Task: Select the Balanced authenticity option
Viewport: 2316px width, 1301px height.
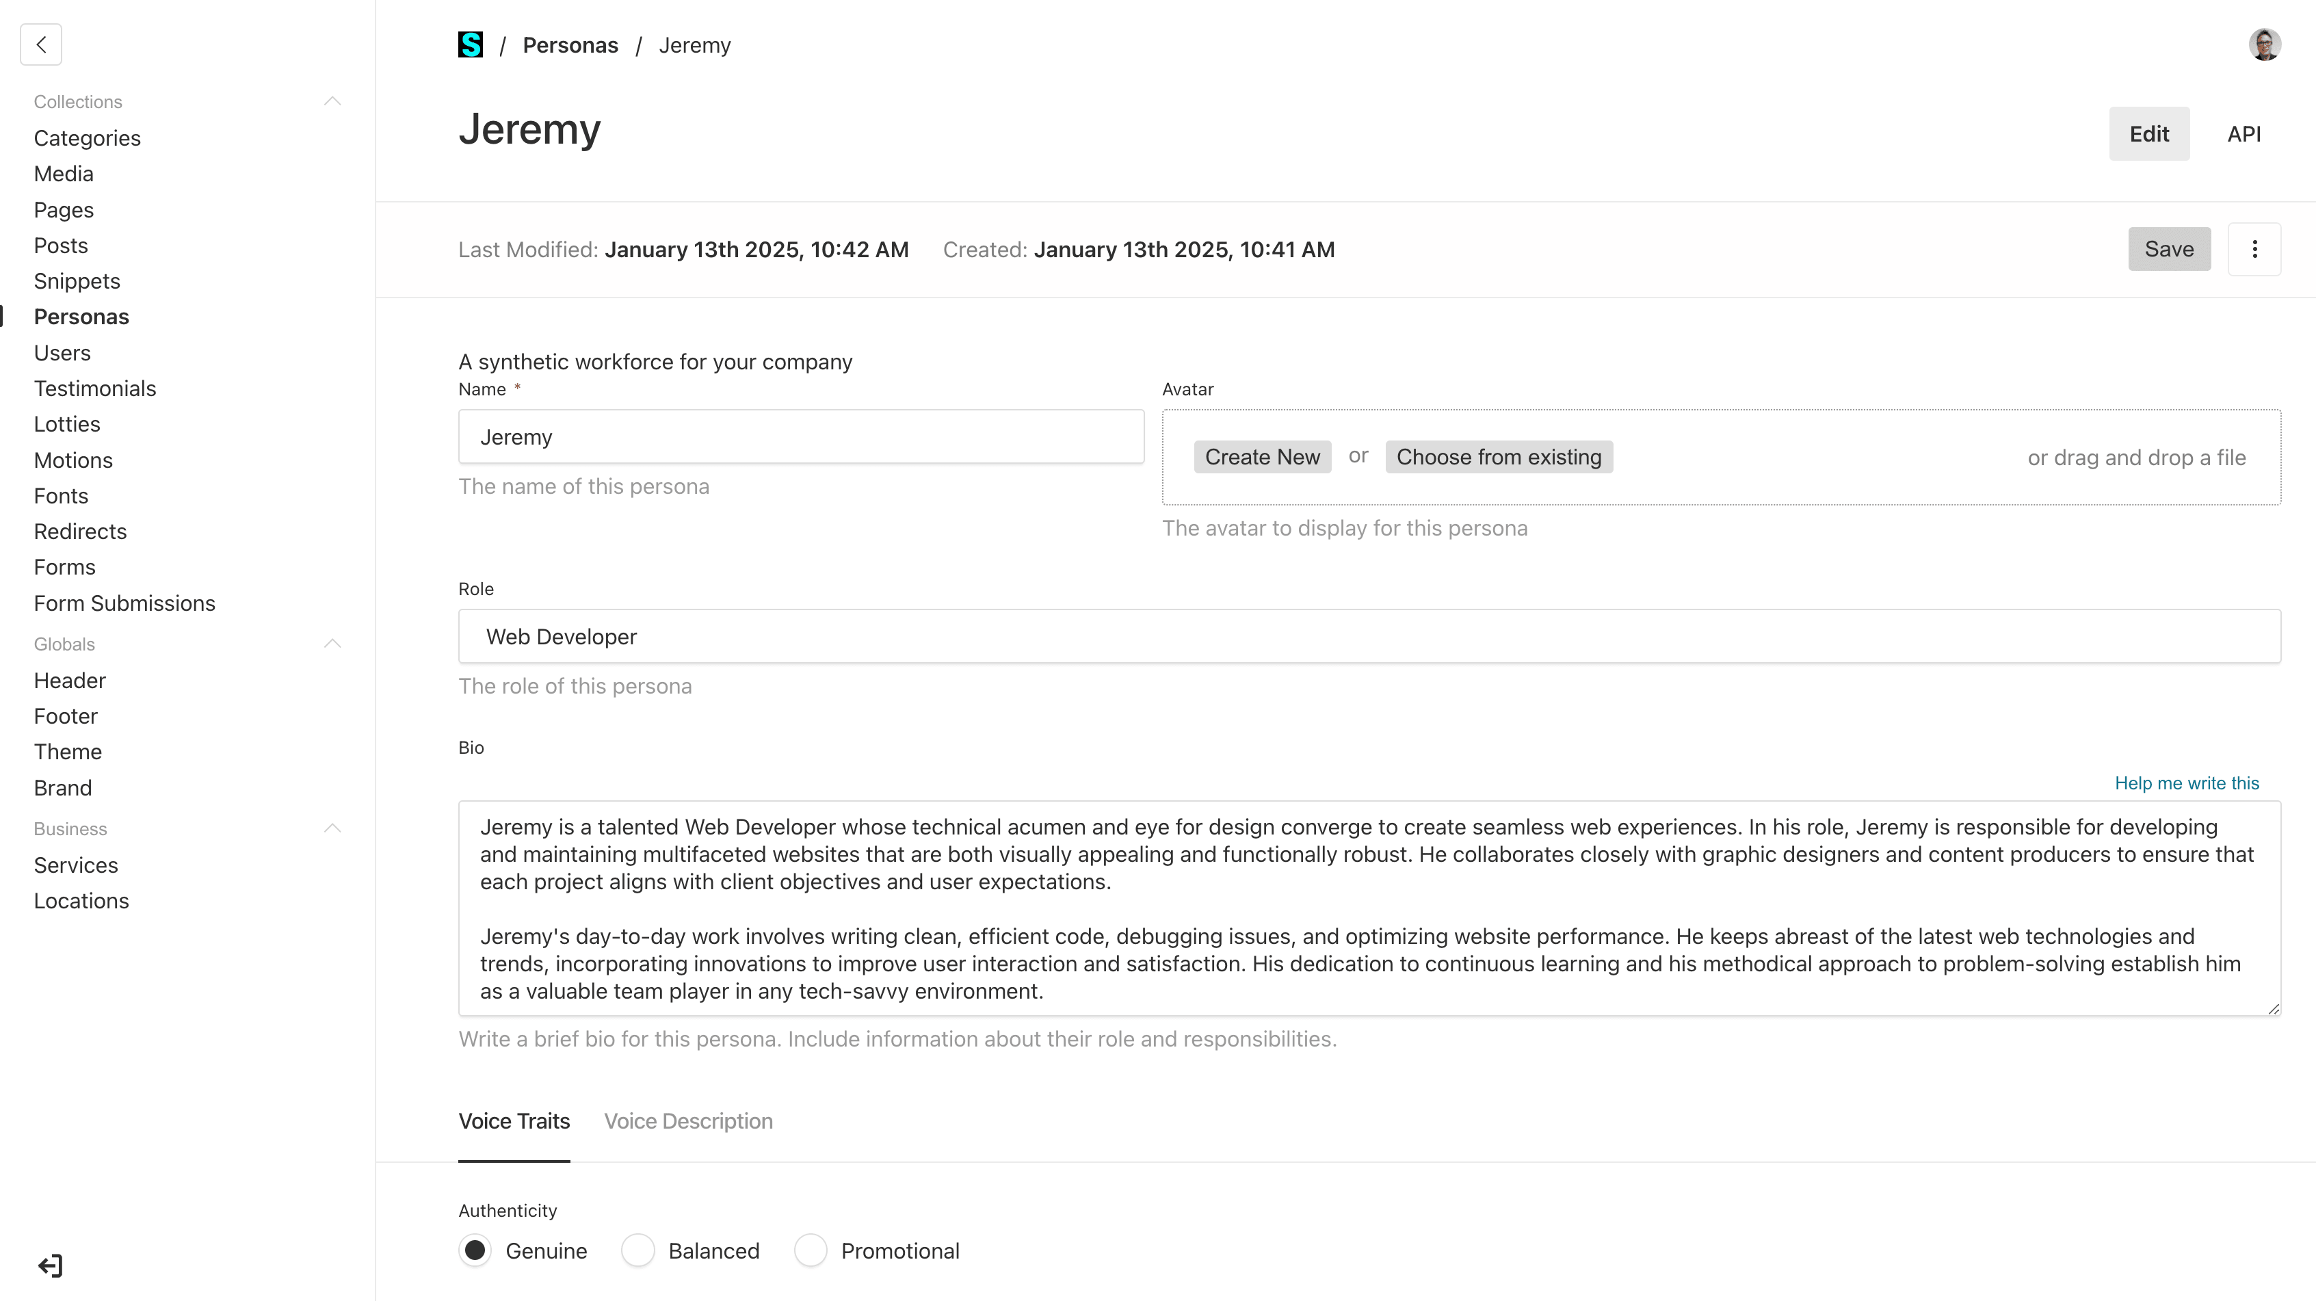Action: pyautogui.click(x=638, y=1250)
